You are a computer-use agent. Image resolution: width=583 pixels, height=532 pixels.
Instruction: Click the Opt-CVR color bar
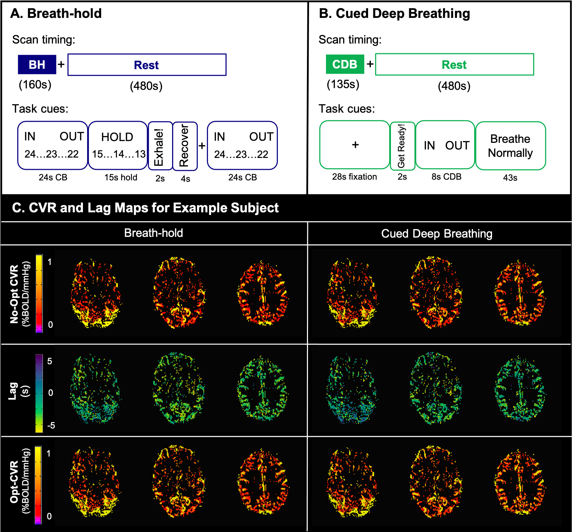click(38, 485)
